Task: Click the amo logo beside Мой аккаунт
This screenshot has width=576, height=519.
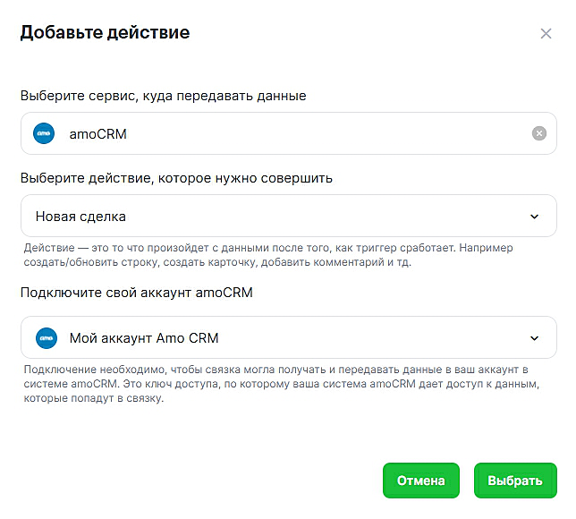Action: [x=44, y=338]
